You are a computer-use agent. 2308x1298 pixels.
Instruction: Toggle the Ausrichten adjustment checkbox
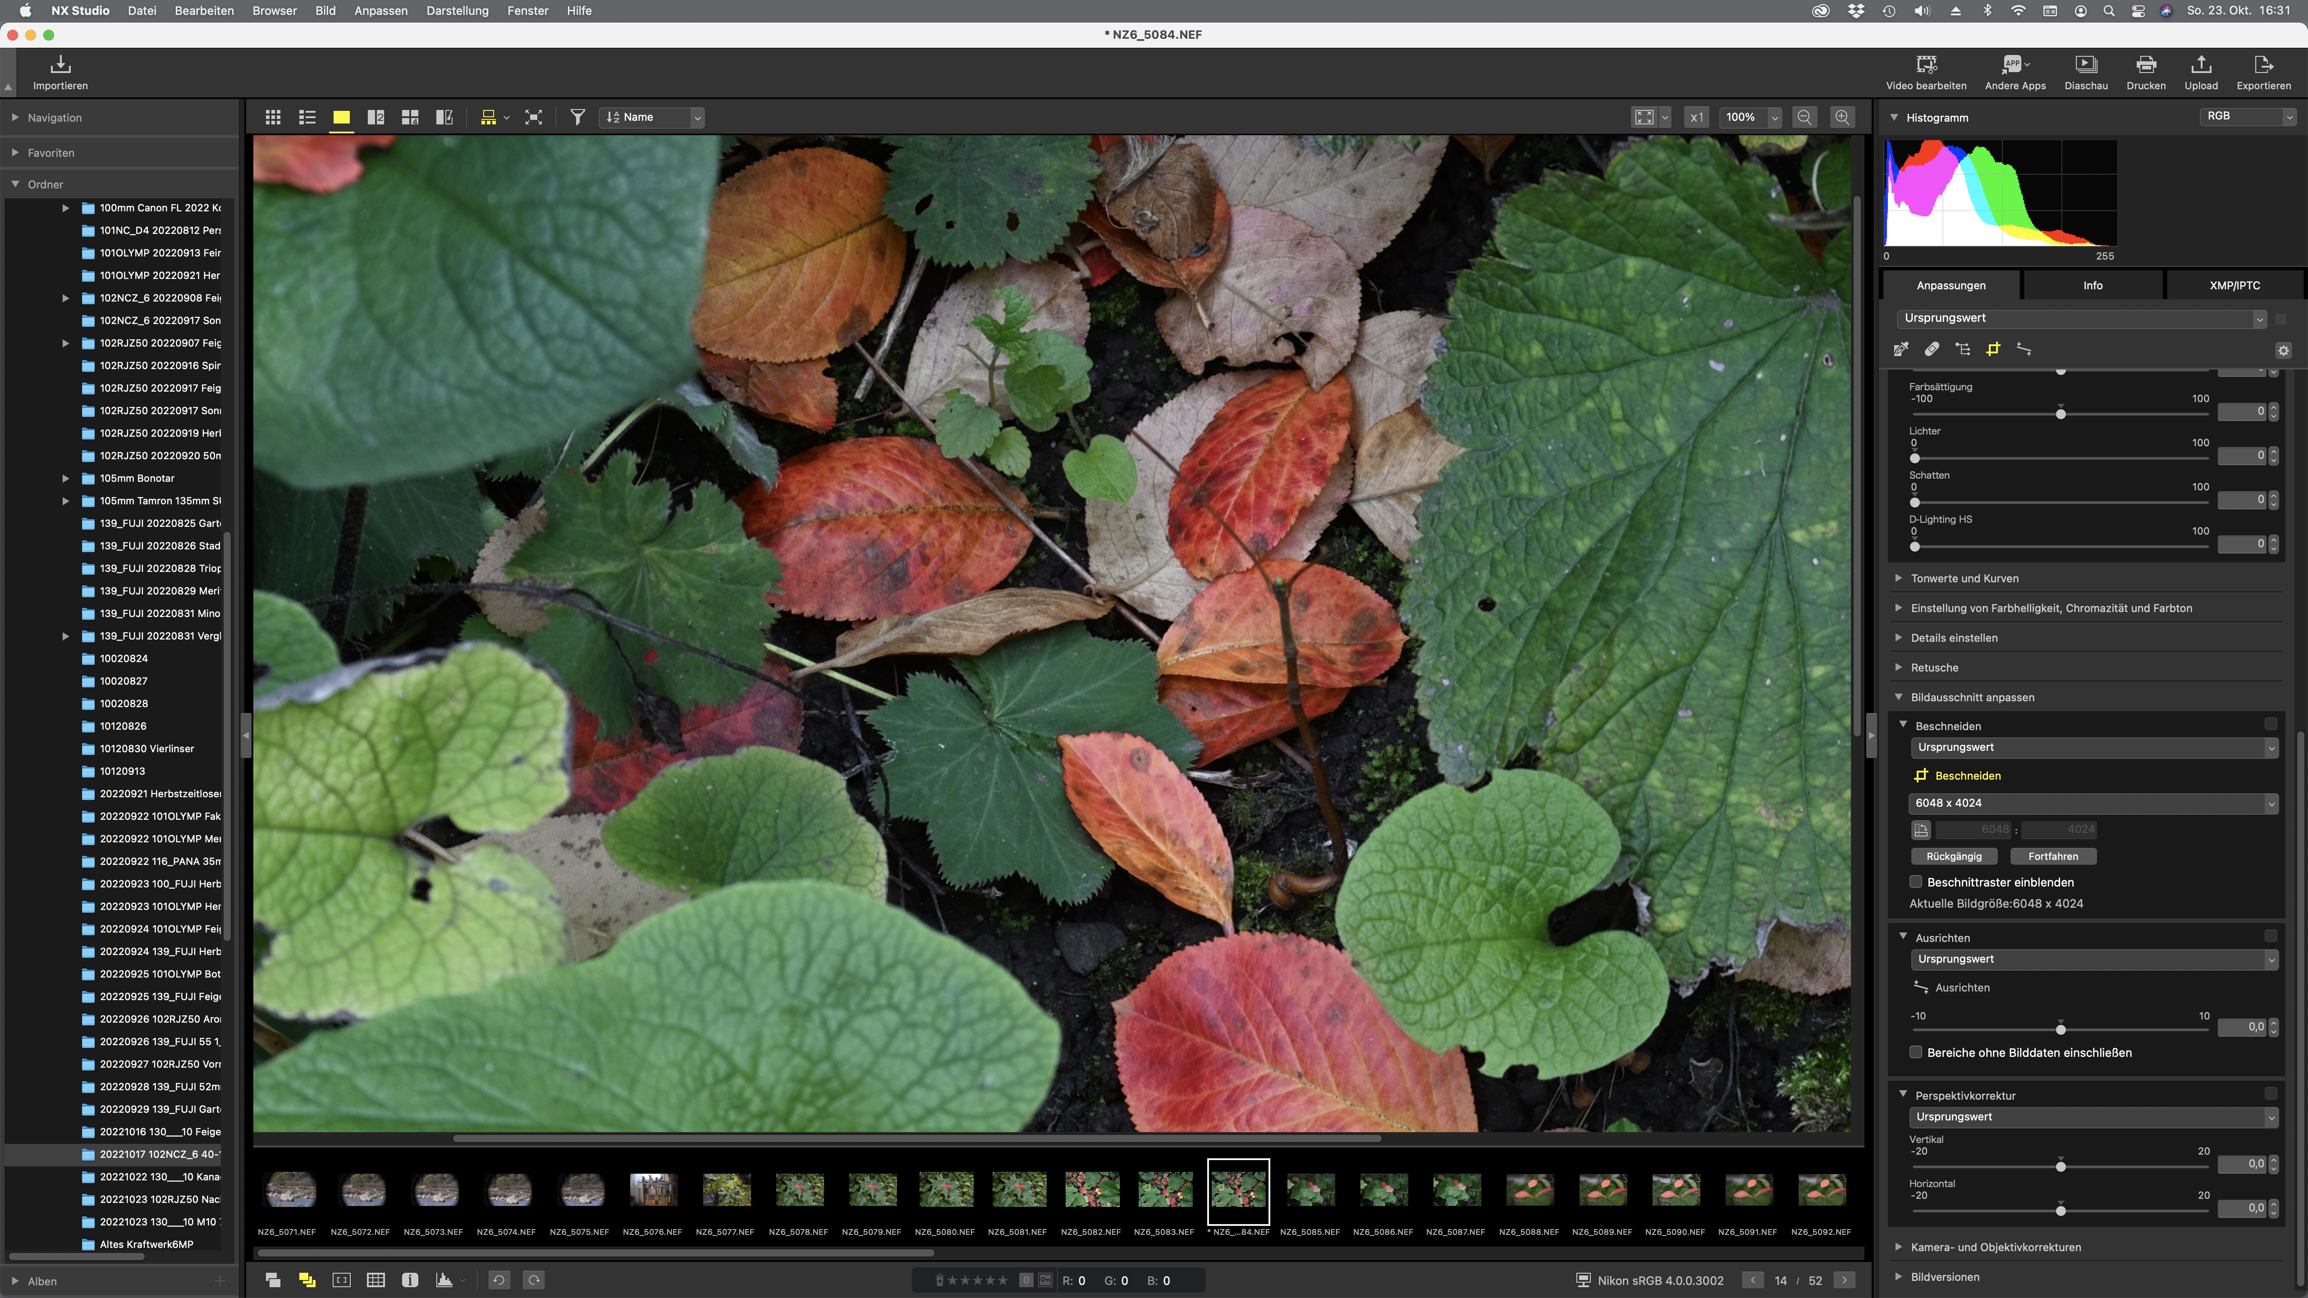pos(2271,936)
